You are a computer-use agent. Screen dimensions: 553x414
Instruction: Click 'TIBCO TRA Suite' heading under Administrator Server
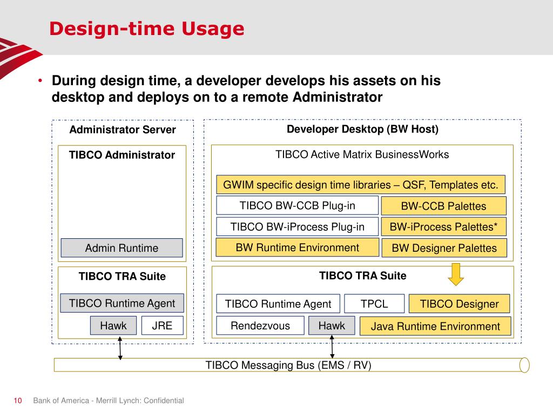[122, 276]
